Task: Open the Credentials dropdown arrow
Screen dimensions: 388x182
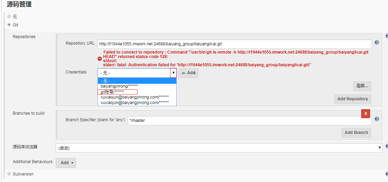Action: point(174,73)
